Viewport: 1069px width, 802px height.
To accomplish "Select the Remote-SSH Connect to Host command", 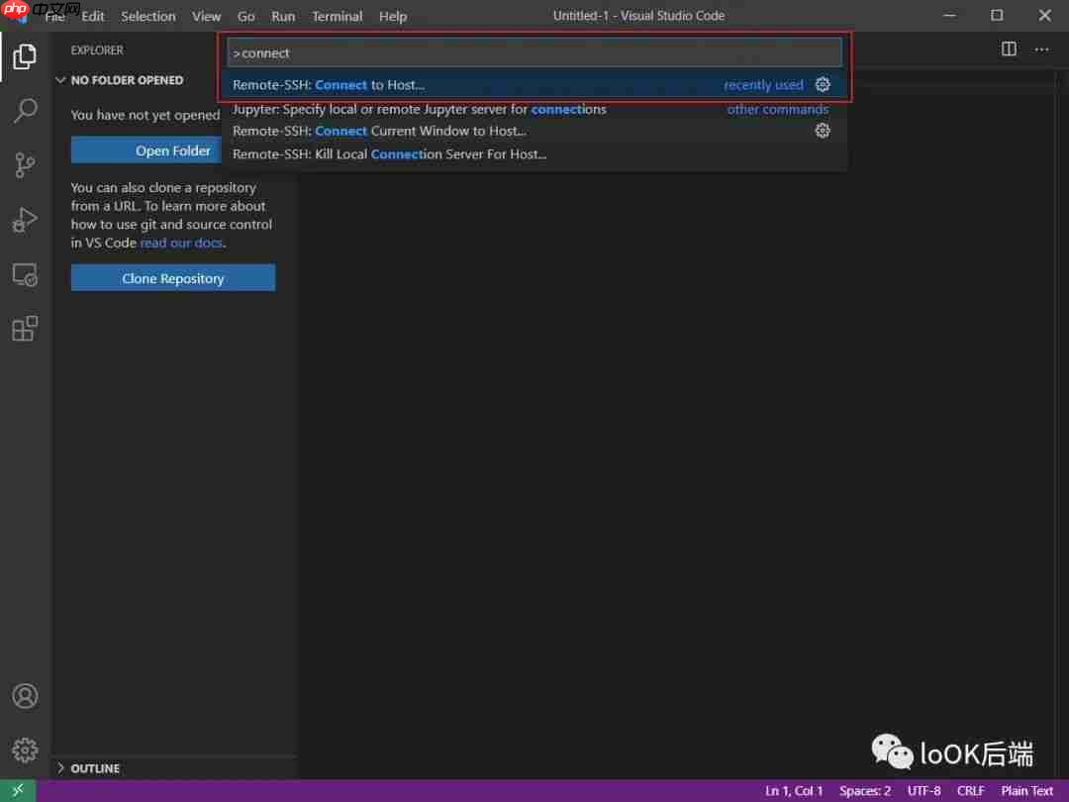I will (396, 84).
